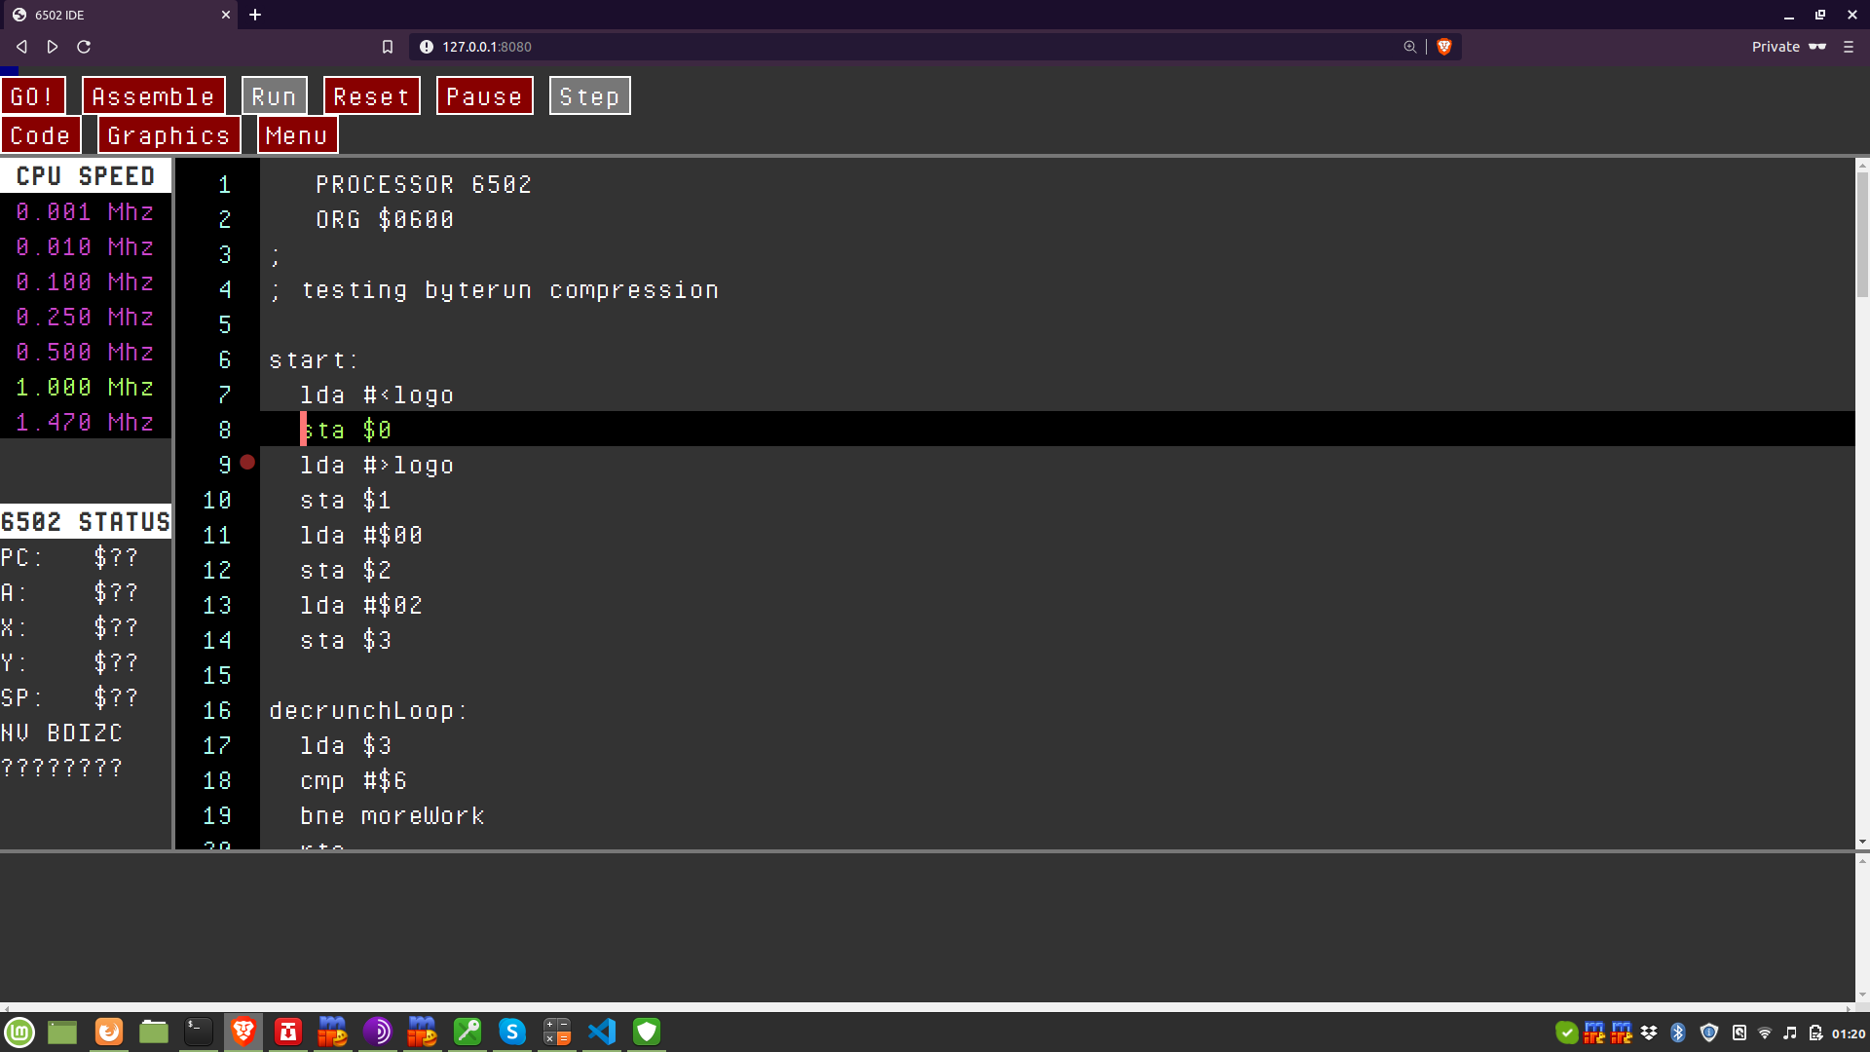Screen dimensions: 1870x1052
Task: Click the breakpoint dot on line 9
Action: pyautogui.click(x=247, y=463)
